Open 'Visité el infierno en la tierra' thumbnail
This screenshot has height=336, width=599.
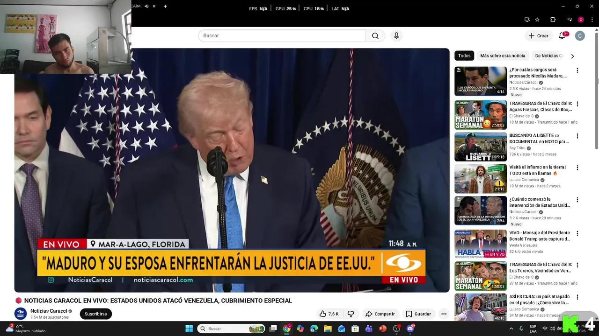481,179
